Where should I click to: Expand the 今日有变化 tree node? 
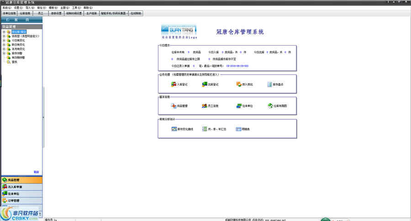click(x=4, y=40)
